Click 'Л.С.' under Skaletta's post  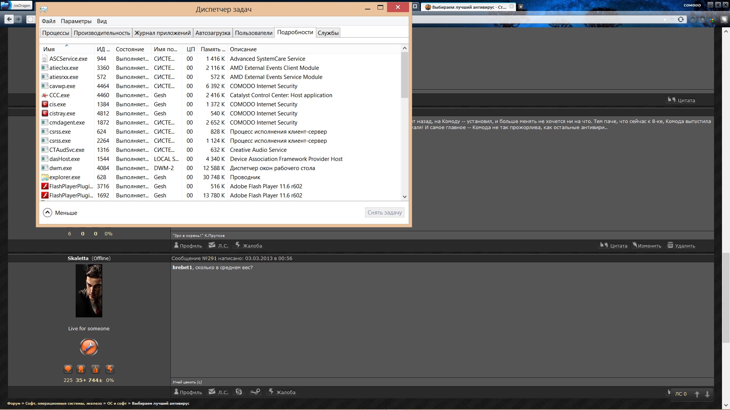219,392
